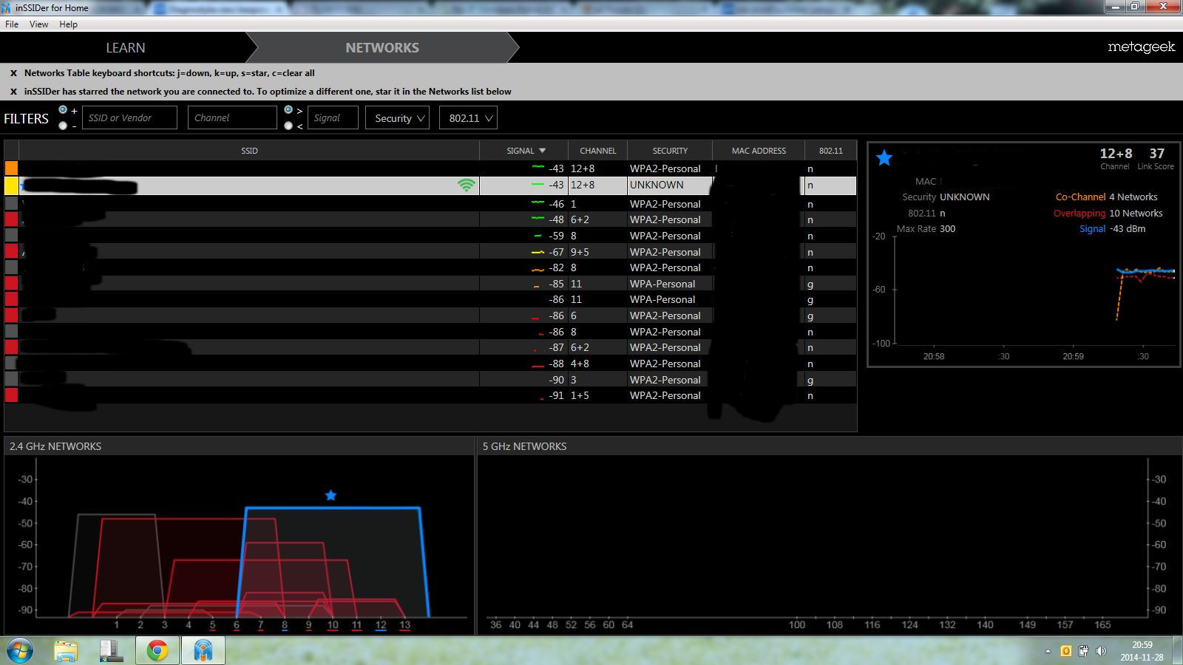
Task: Select the greater-than signal radio button
Action: pos(288,110)
